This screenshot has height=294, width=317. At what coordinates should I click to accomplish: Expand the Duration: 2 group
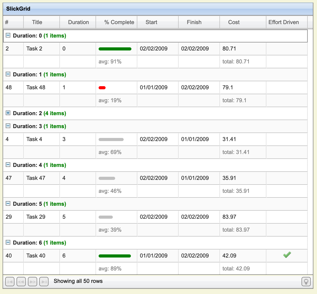[x=8, y=113]
